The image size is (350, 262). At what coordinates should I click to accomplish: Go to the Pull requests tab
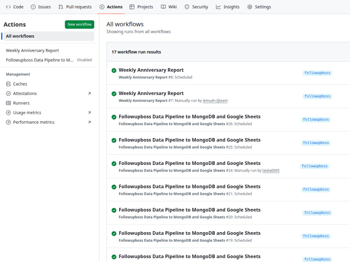75,7
